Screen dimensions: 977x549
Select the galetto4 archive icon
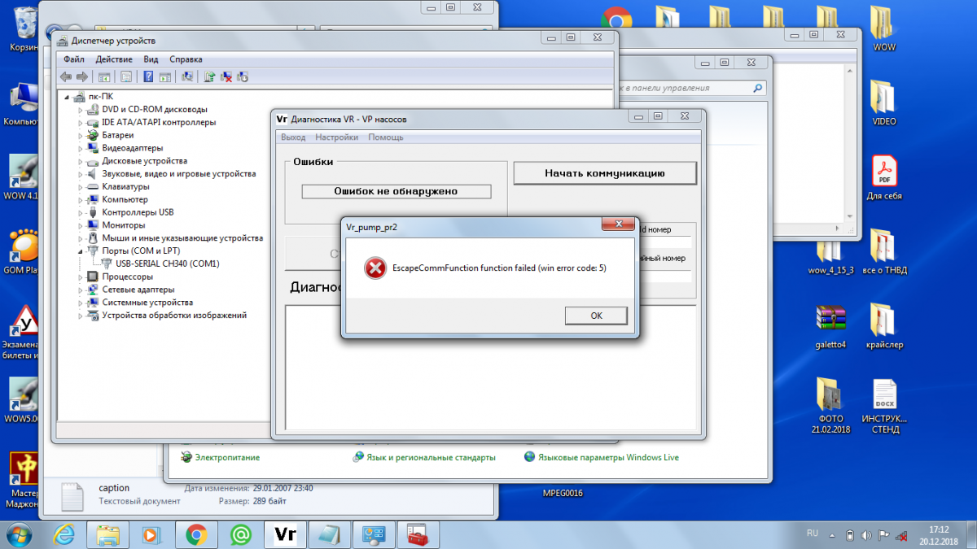[831, 327]
